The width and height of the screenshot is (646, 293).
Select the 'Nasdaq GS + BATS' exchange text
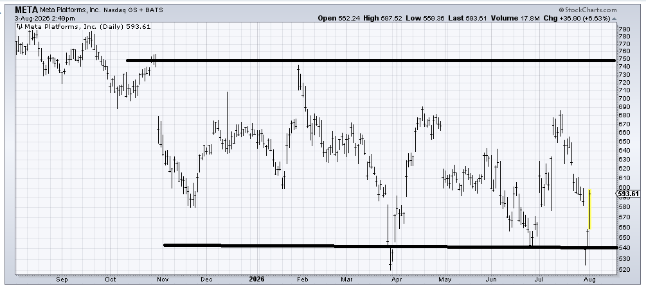[133, 10]
